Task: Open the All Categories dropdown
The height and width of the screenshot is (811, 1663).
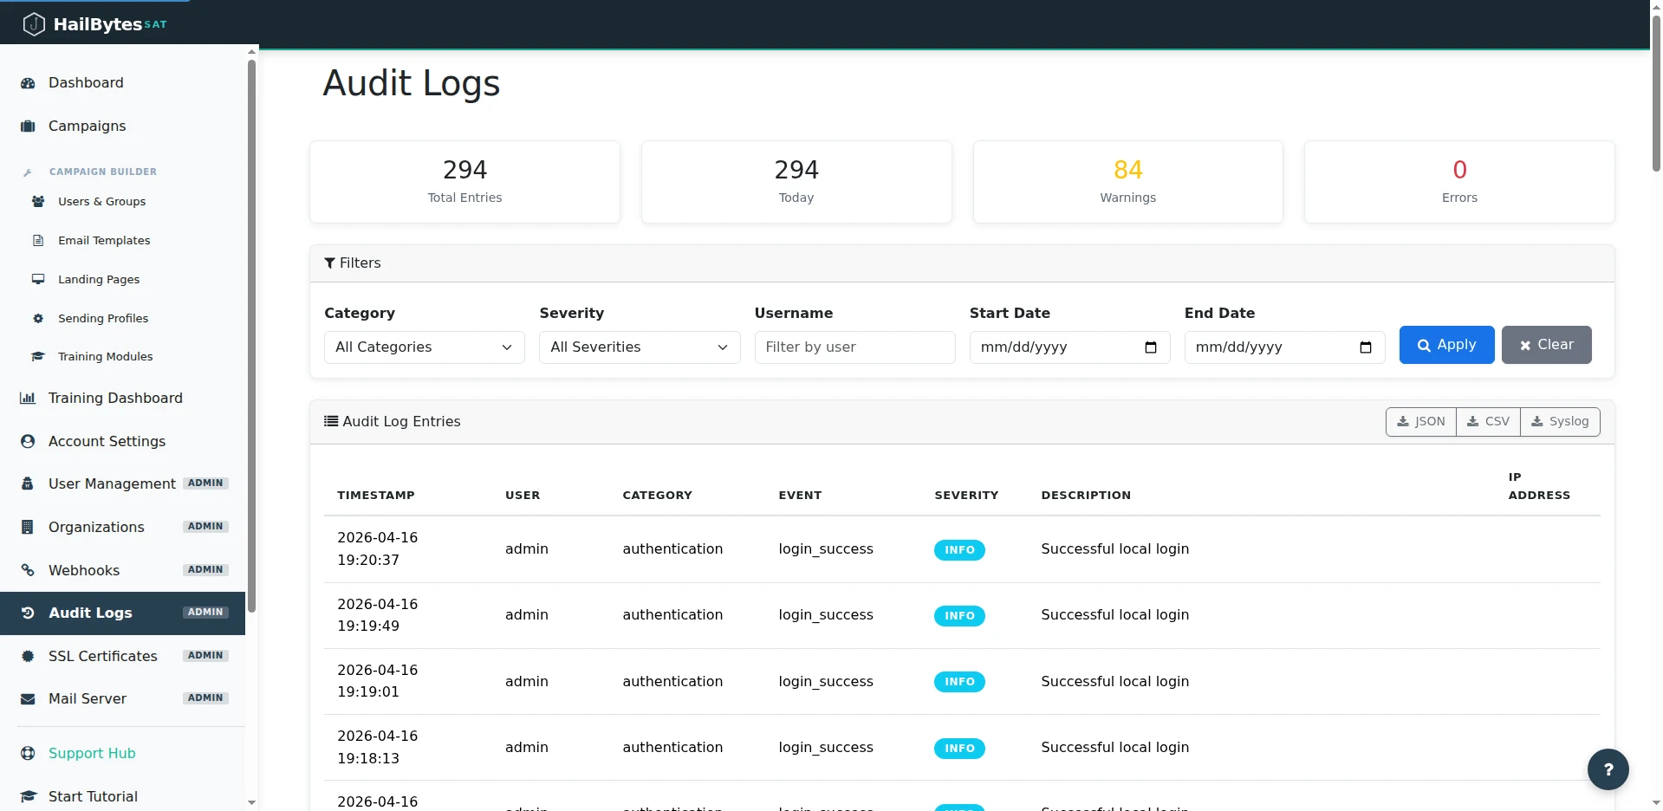Action: pos(424,347)
